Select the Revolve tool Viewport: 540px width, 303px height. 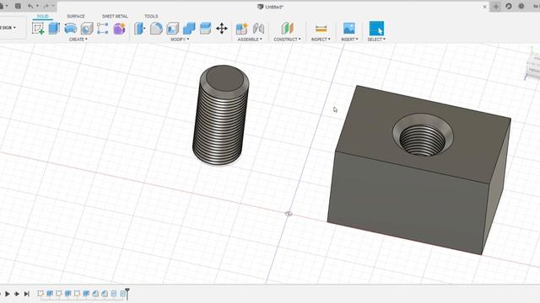tap(71, 29)
